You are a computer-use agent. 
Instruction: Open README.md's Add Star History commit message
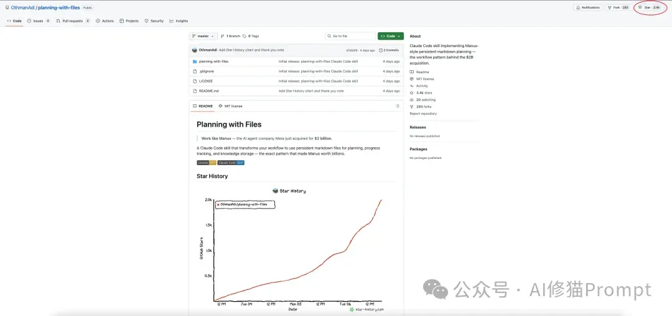pyautogui.click(x=311, y=91)
